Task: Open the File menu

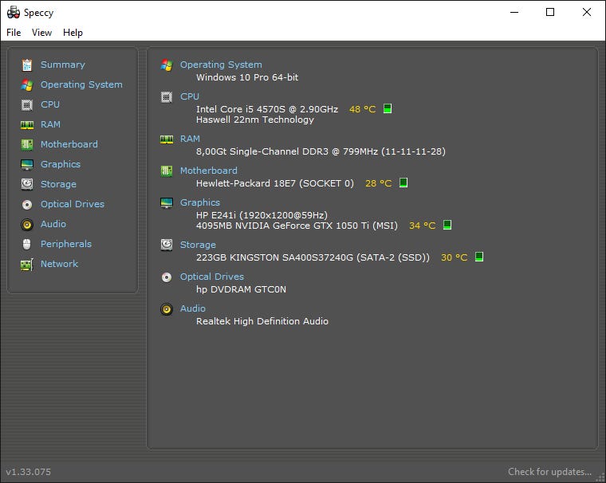Action: click(x=14, y=33)
